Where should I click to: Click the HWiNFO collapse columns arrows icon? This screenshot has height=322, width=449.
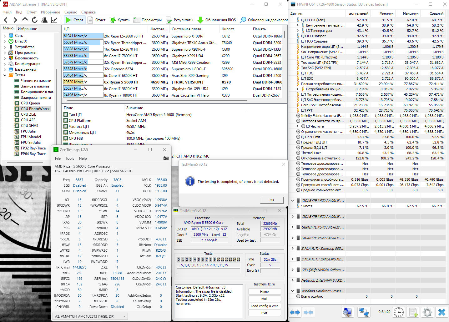(308, 312)
